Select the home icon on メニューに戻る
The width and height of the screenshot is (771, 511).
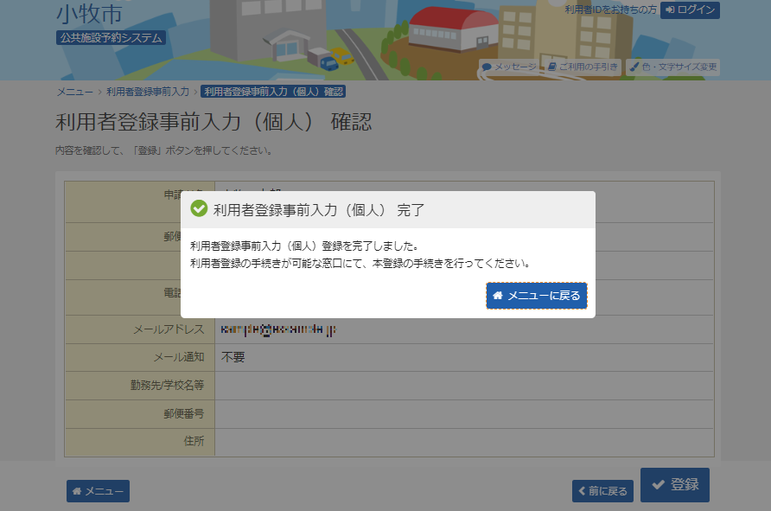497,295
